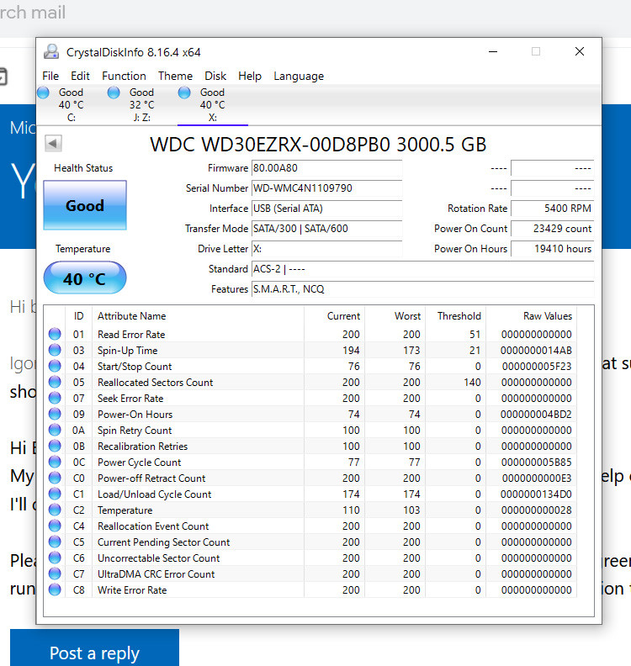Click the Rotation Rate 5400 RPM field
The width and height of the screenshot is (631, 666).
click(552, 209)
